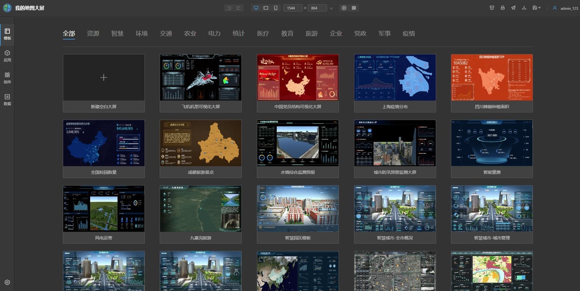Open the 智慧城市-全市概况 template thumbnail
Screen dimensions: 580x291
point(395,209)
